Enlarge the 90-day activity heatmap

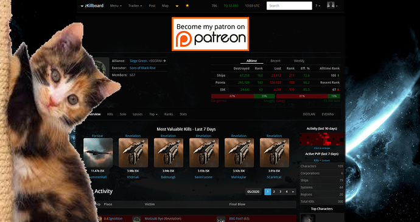pyautogui.click(x=322, y=140)
